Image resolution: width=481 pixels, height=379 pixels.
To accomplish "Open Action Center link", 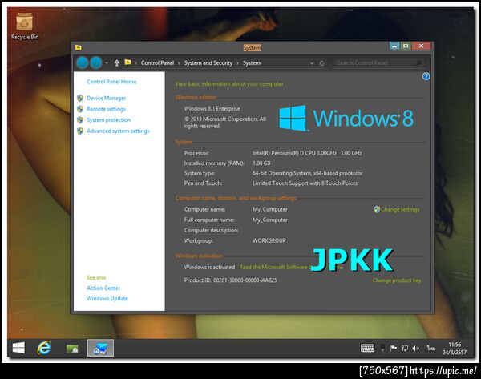I will click(x=103, y=288).
